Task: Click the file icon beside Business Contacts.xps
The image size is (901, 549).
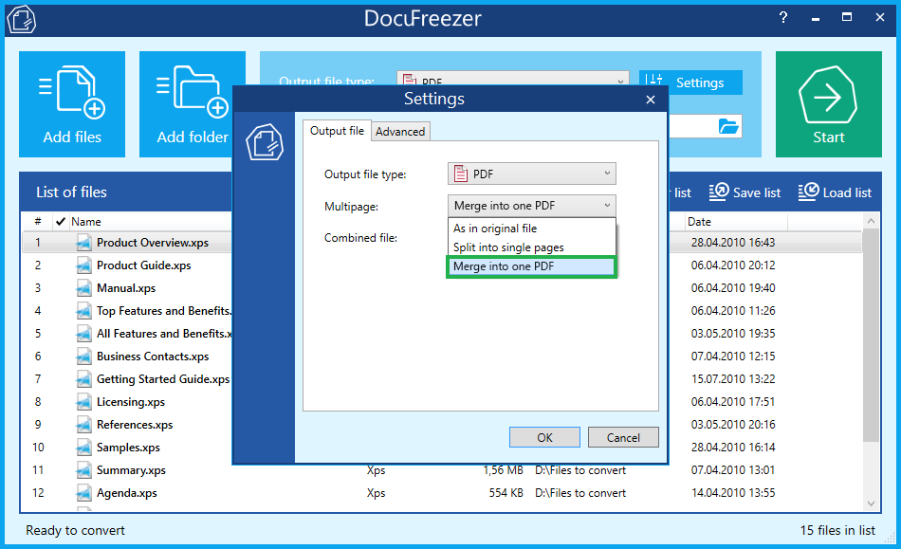Action: pyautogui.click(x=83, y=357)
